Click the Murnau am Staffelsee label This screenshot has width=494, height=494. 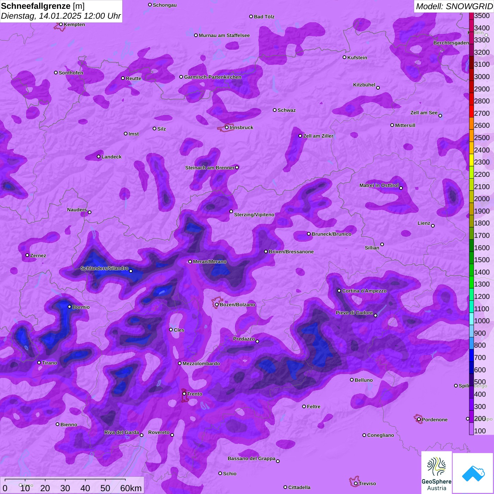[224, 35]
